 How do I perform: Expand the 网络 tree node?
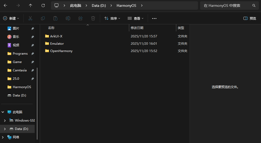pyautogui.click(x=3, y=137)
